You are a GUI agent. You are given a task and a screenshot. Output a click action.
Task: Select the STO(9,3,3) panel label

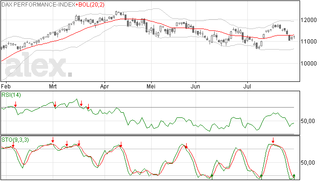tap(15, 140)
